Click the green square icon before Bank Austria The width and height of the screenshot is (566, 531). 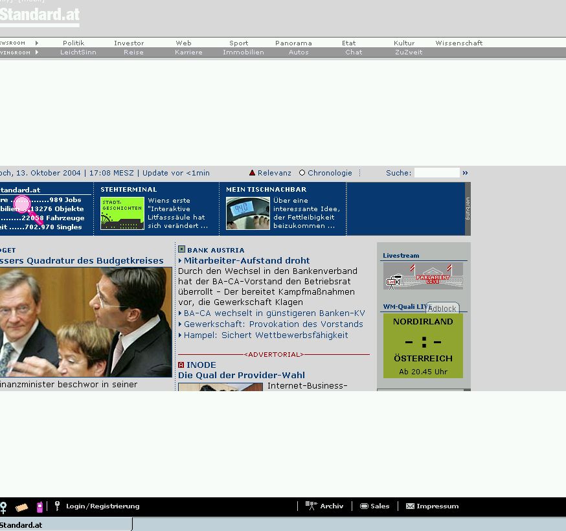pos(181,249)
